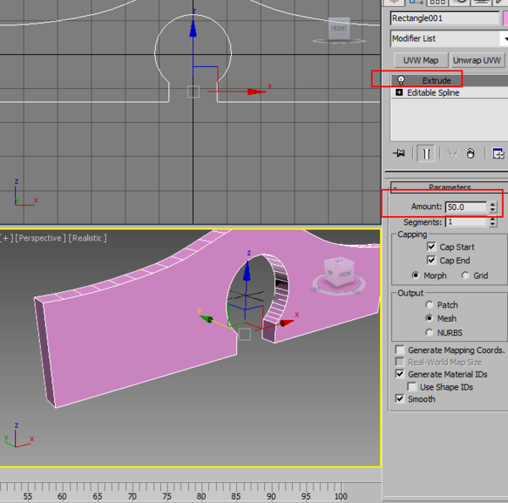Click the Amount value field
Viewport: 508px width, 503px height.
click(x=466, y=207)
